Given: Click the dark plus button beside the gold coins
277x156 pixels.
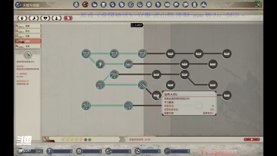Looking at the screenshot, I should point(90,140).
